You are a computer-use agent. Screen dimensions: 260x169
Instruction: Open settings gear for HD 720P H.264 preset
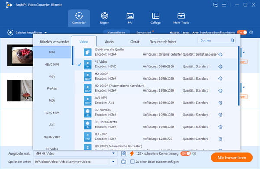221,139
